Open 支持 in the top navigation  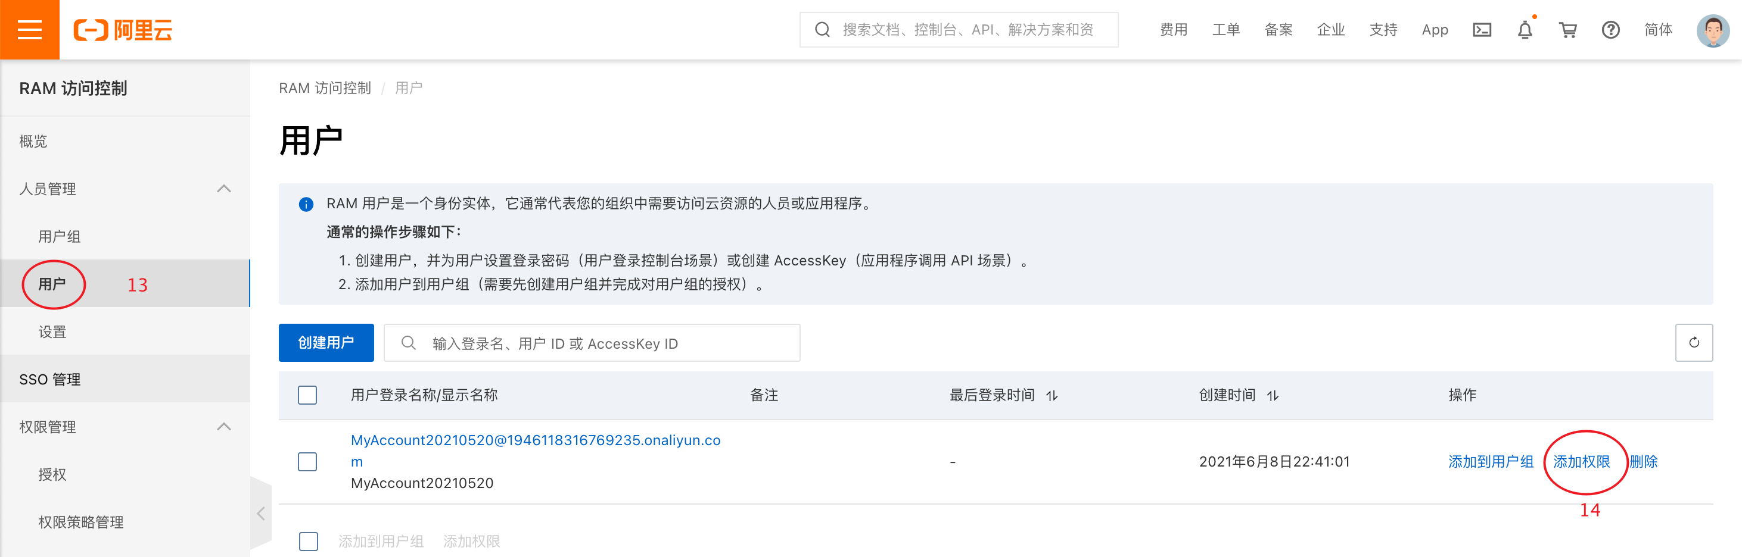(x=1383, y=30)
